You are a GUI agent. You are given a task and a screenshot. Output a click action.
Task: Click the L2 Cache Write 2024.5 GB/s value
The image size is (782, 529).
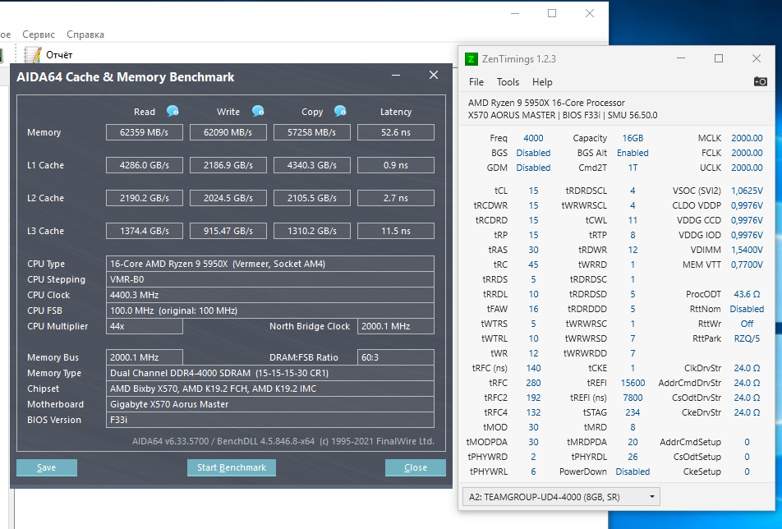[x=228, y=198]
